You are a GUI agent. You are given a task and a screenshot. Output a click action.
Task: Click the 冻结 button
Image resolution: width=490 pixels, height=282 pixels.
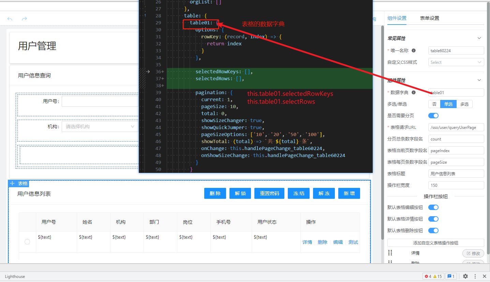[x=299, y=193]
